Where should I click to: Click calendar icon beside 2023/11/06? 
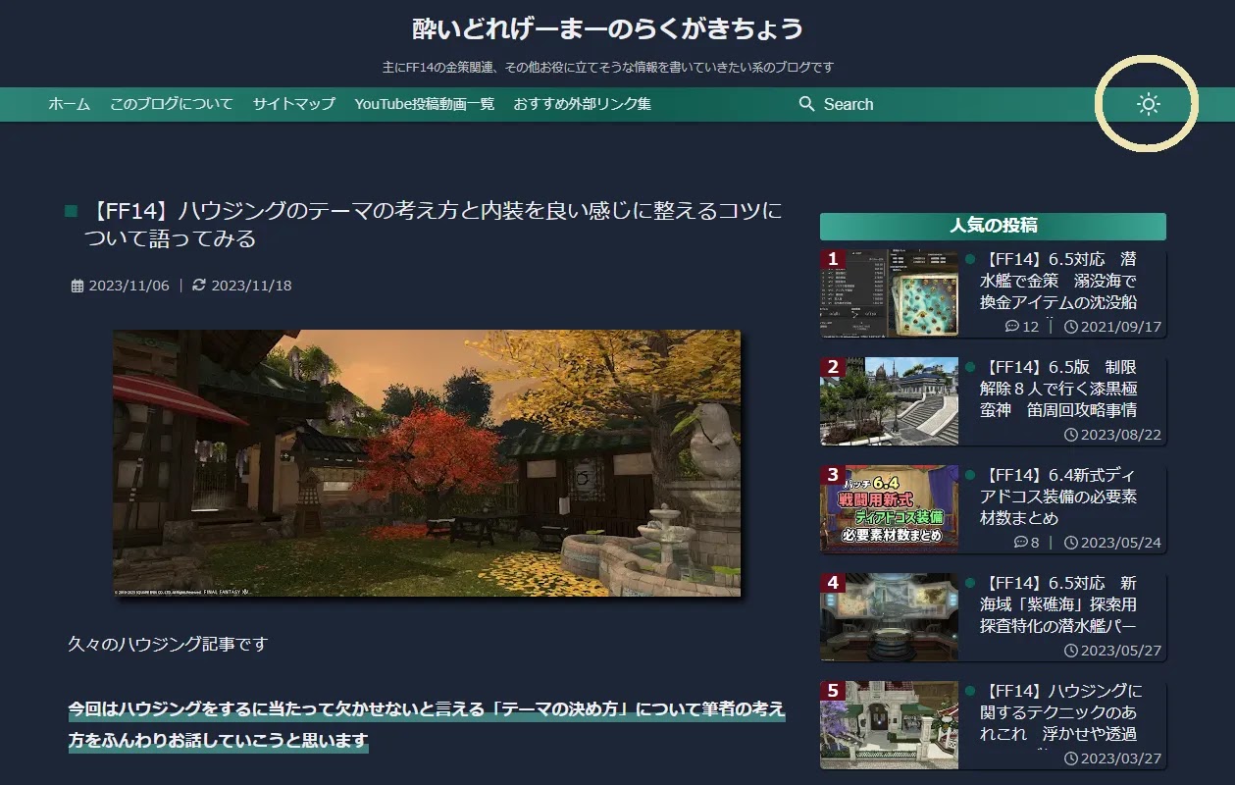tap(77, 286)
